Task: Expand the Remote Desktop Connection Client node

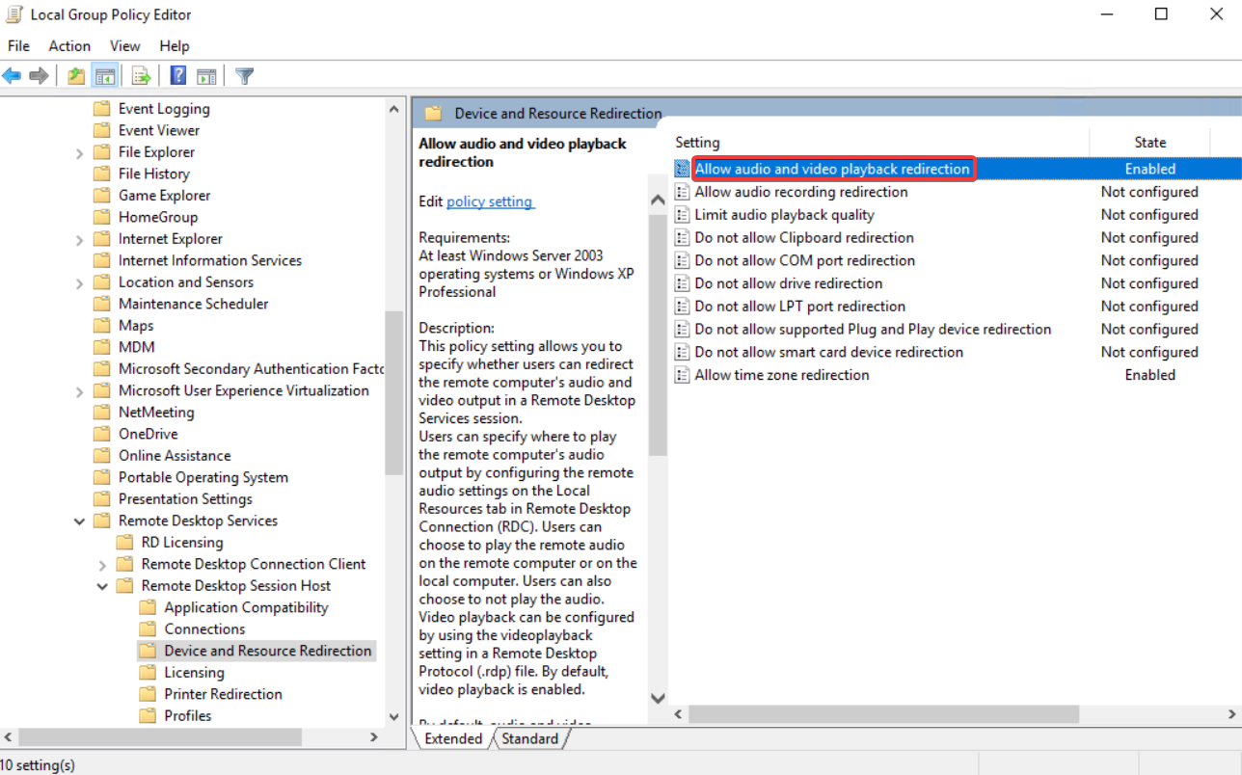Action: tap(102, 563)
